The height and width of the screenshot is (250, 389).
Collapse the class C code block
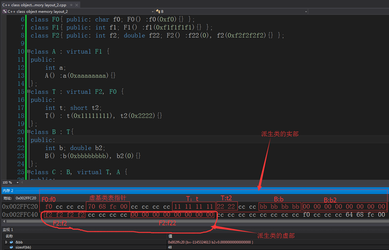point(29,172)
